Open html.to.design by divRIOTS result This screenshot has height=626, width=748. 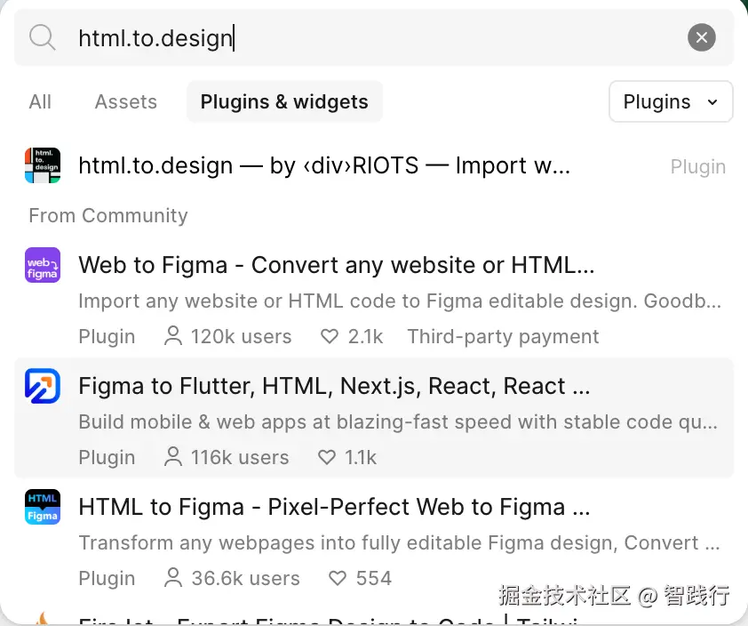324,166
